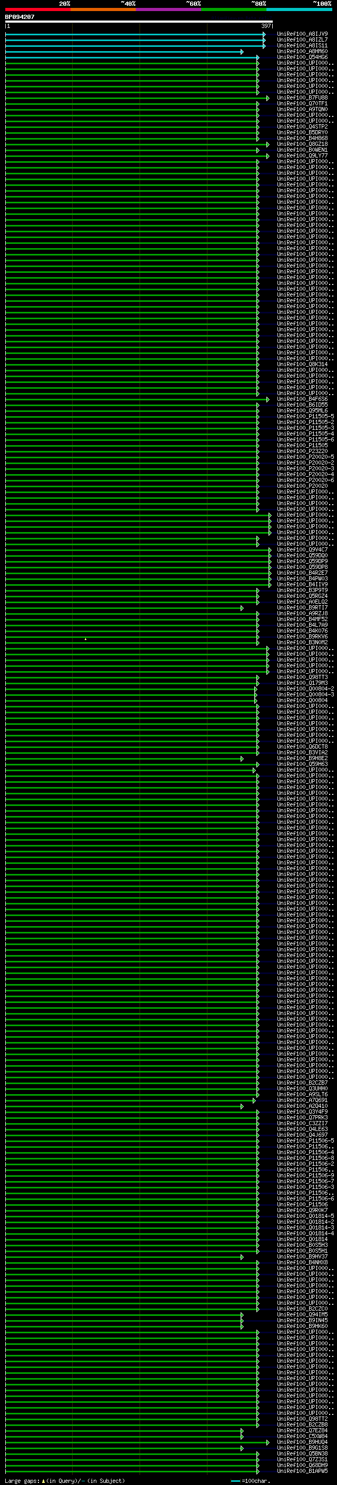Select hit UniRef100_P20020-4

pyautogui.click(x=305, y=474)
